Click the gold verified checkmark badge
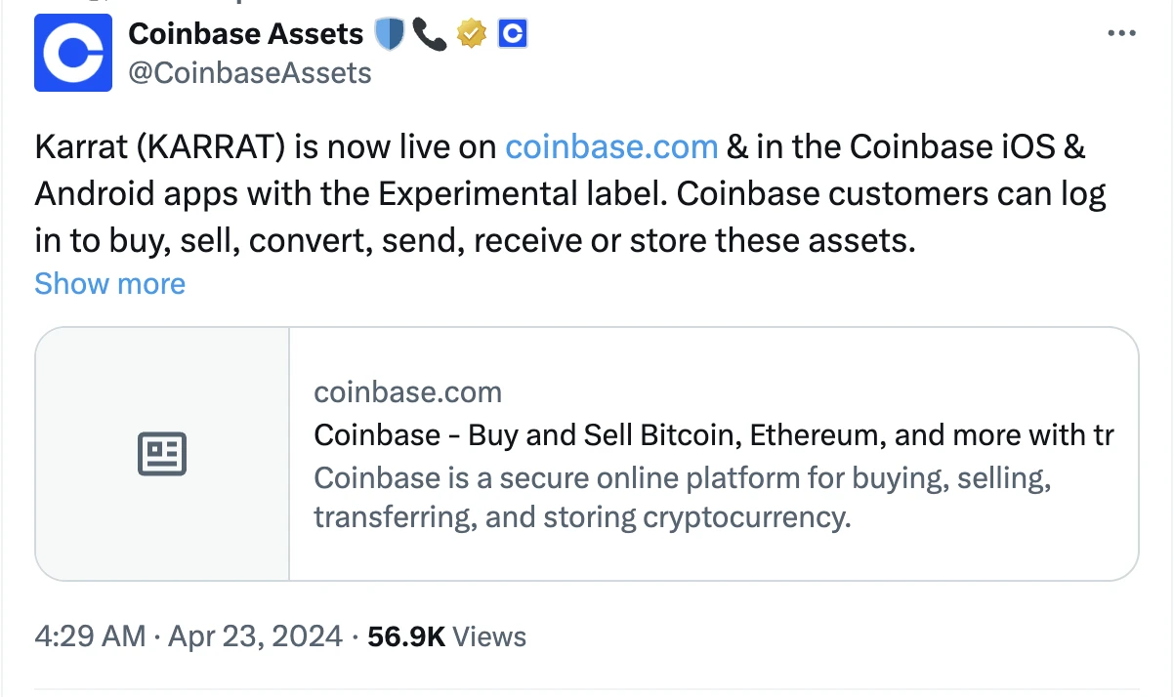The width and height of the screenshot is (1174, 697). [471, 35]
